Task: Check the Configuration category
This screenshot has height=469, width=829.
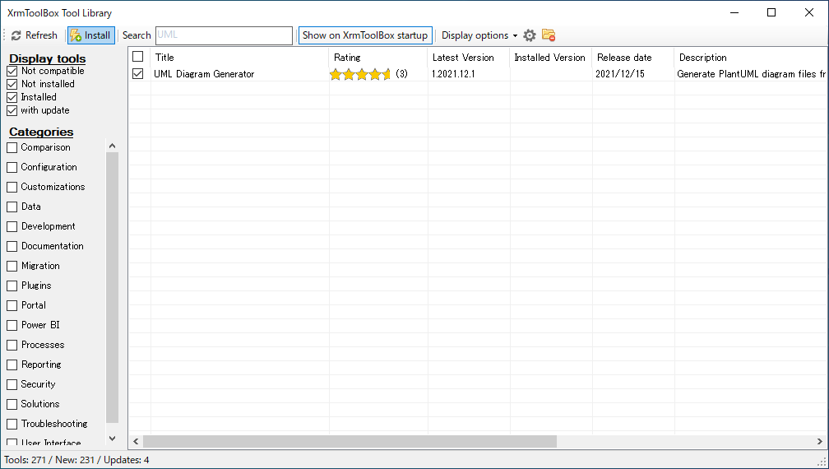Action: pyautogui.click(x=12, y=167)
